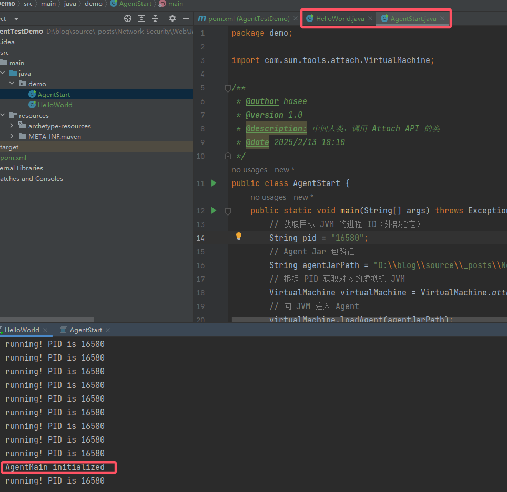The width and height of the screenshot is (507, 492).
Task: Run class AgentStart via gutter arrow on line 11
Action: 214,183
